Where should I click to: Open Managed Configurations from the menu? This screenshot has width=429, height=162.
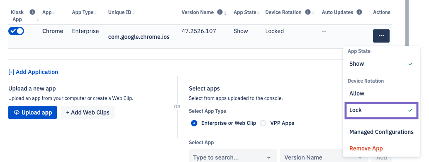[x=381, y=132]
